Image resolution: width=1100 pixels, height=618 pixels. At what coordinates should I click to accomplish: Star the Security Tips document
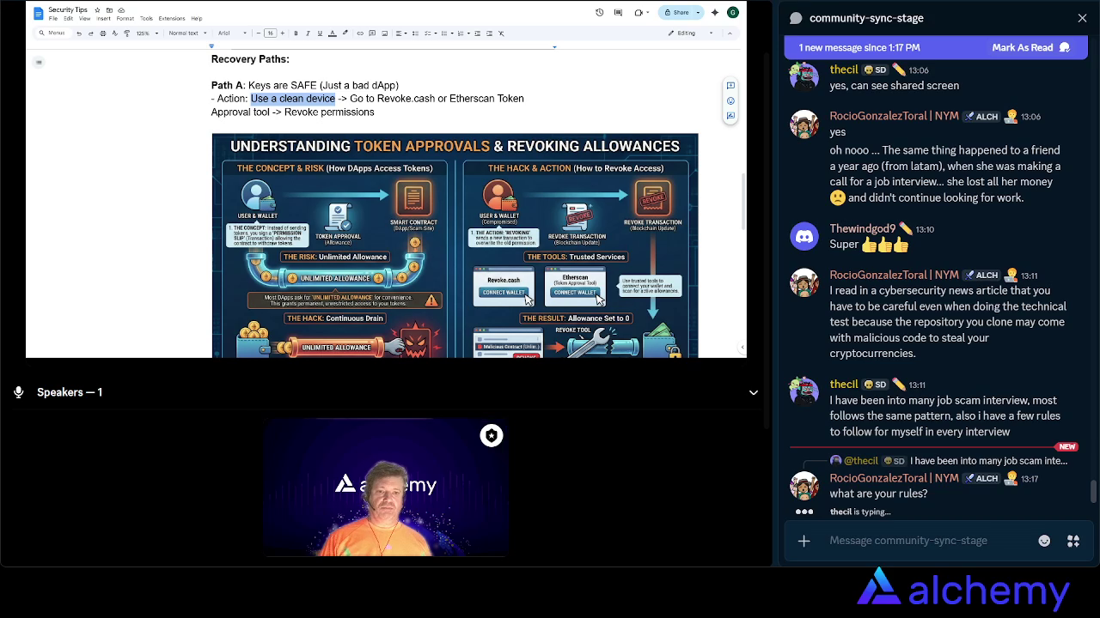click(x=97, y=10)
